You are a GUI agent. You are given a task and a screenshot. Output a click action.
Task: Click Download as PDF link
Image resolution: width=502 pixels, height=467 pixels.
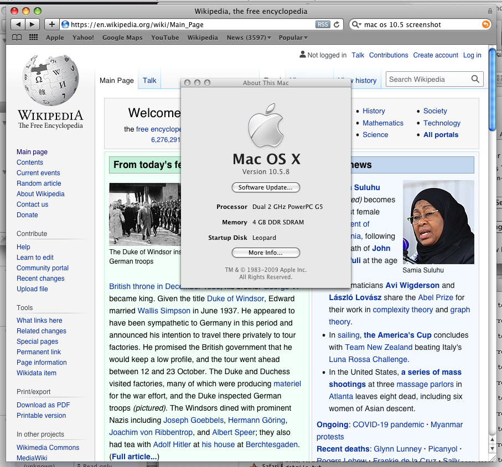(x=43, y=405)
